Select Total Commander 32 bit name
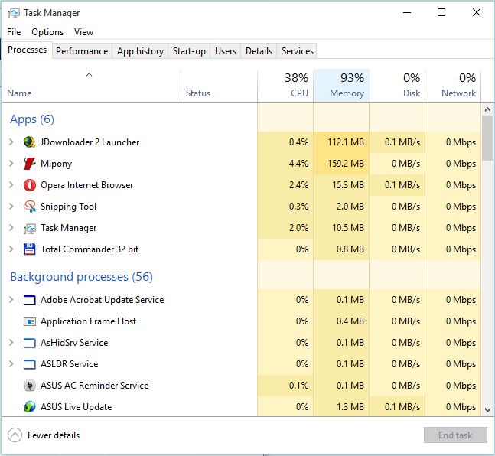Screen dimensions: 495x456 point(90,249)
